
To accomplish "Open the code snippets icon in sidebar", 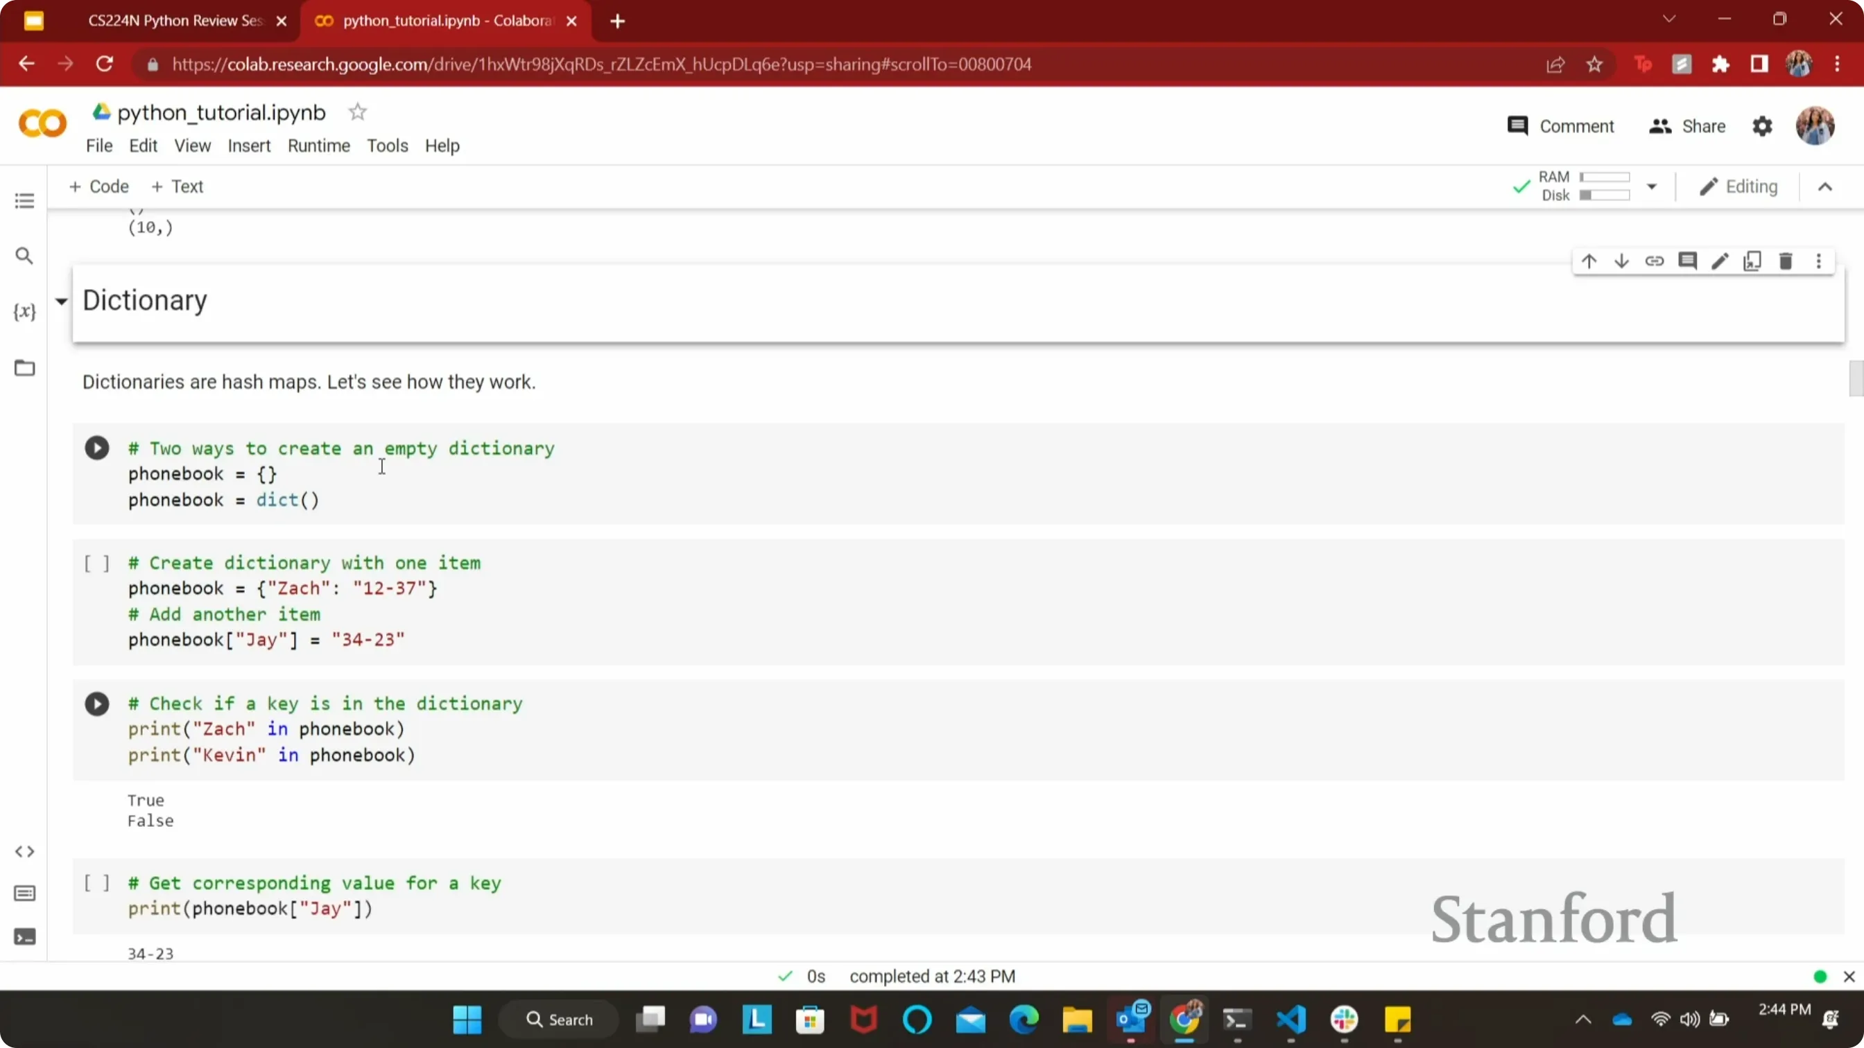I will pyautogui.click(x=24, y=851).
